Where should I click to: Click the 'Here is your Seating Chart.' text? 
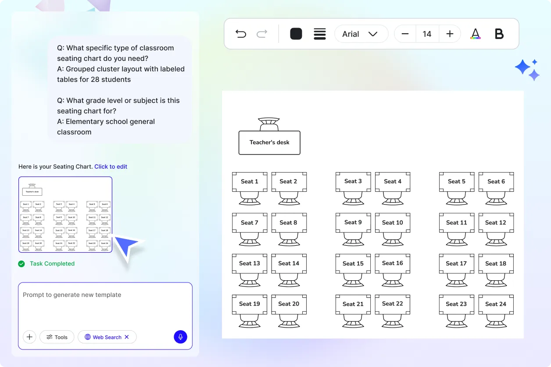55,166
